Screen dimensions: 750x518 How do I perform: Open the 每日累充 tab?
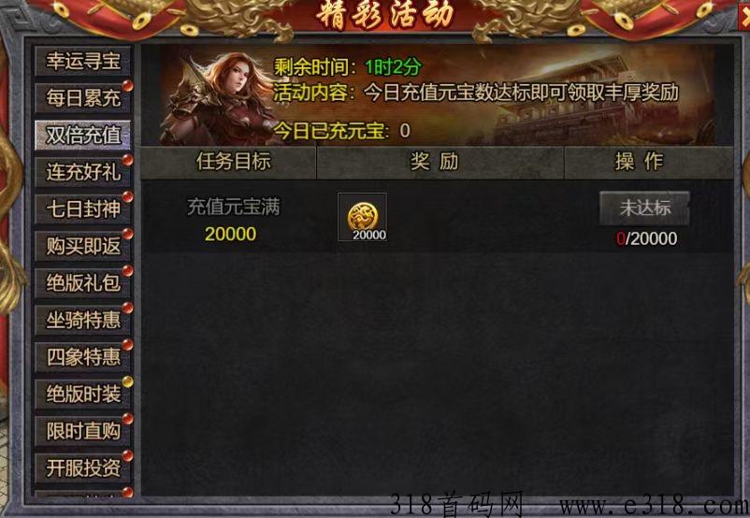[82, 98]
